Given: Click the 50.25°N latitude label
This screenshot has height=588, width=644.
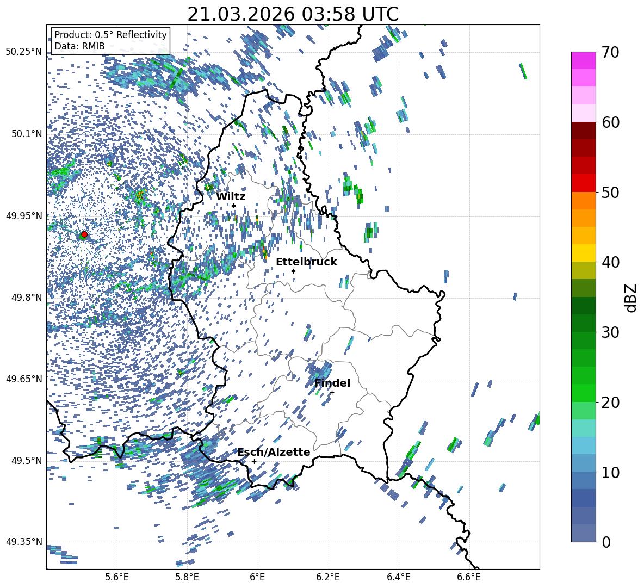Looking at the screenshot, I should pyautogui.click(x=24, y=52).
